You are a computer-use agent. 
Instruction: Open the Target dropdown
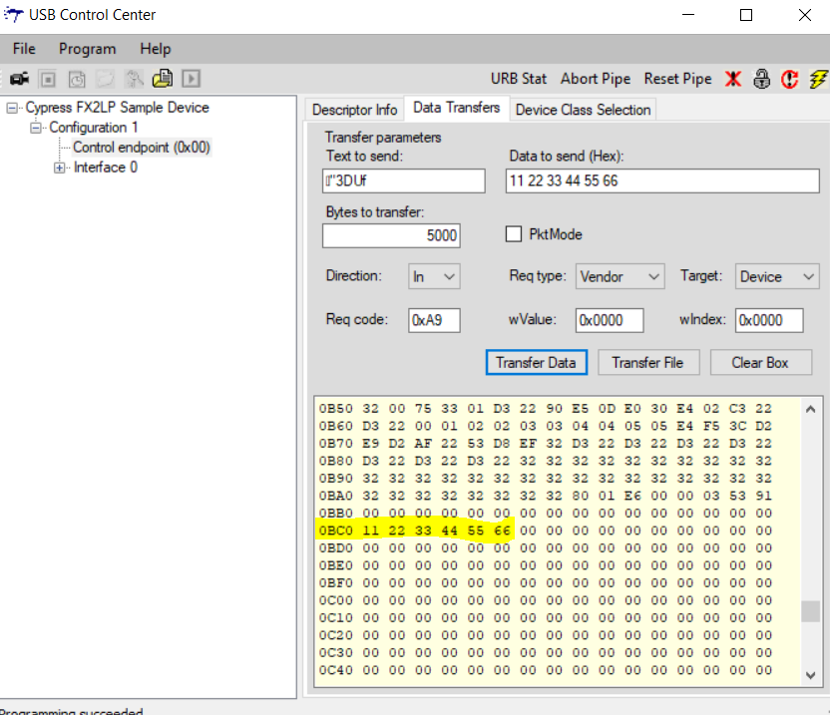point(777,276)
